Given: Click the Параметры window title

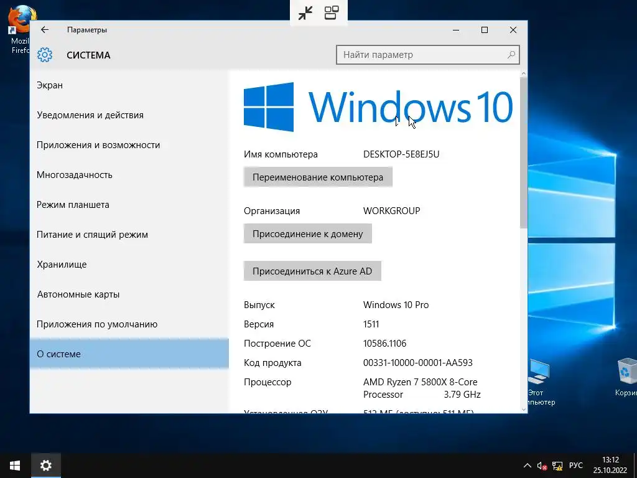Looking at the screenshot, I should [87, 30].
